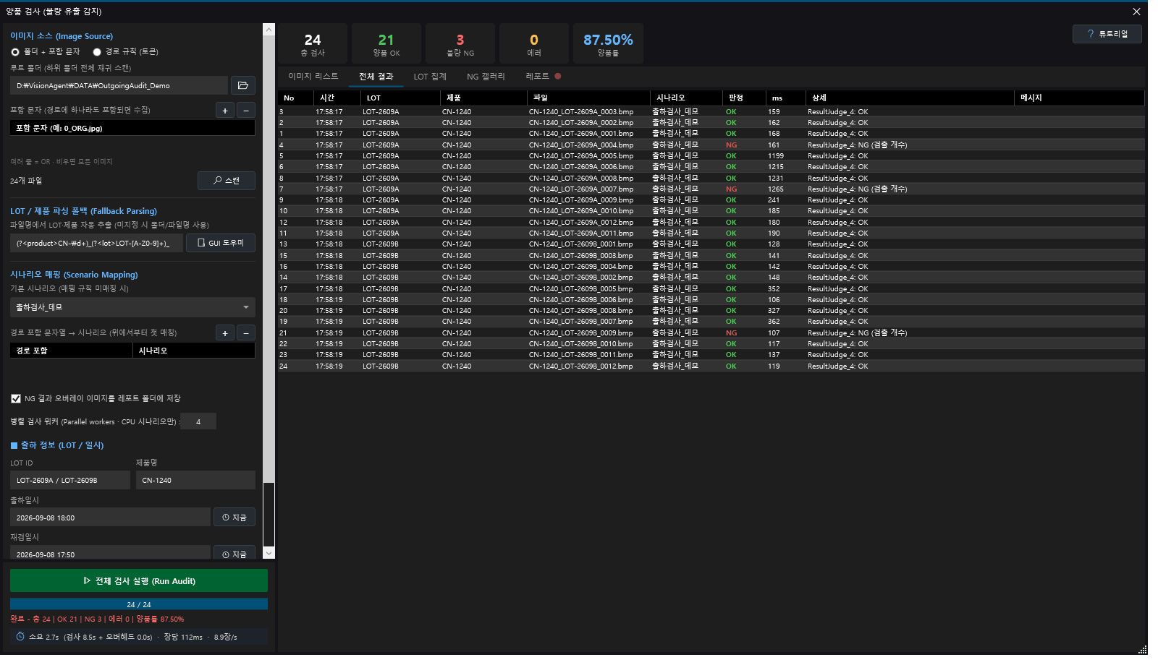This screenshot has width=1158, height=665.
Task: Click the parallel workers count field
Action: click(x=198, y=421)
